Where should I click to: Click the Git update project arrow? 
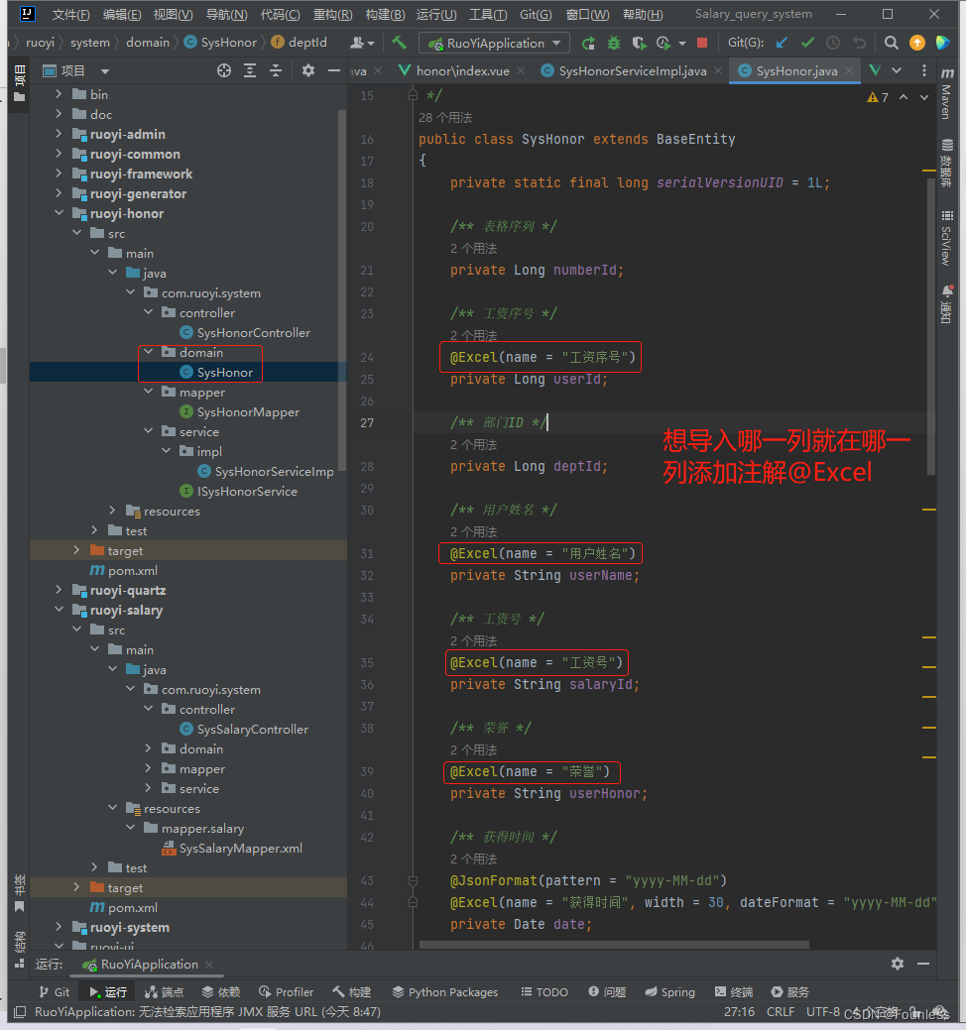pyautogui.click(x=782, y=43)
